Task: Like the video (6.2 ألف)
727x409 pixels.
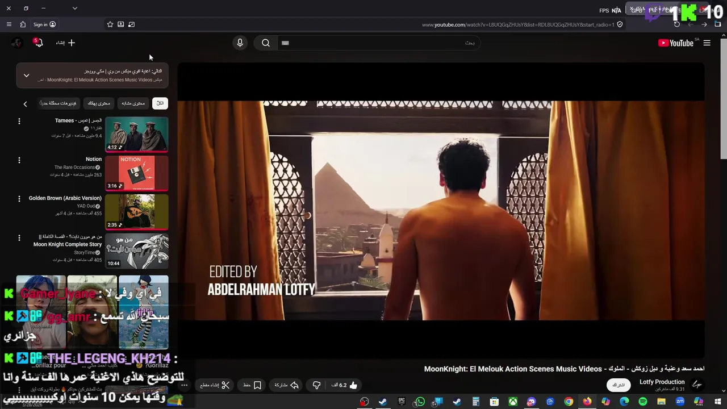Action: [345, 385]
